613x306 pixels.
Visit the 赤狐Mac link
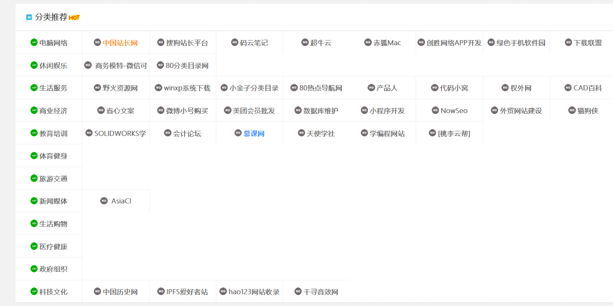tap(387, 43)
